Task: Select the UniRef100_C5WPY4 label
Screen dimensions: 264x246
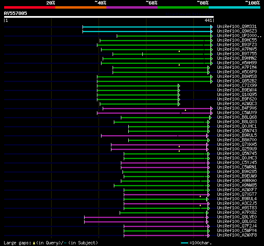Action: [237, 231]
